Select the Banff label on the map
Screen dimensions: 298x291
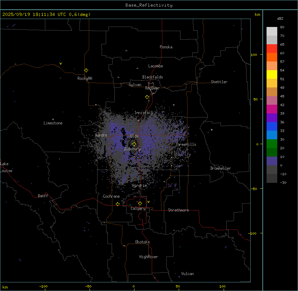pyautogui.click(x=43, y=196)
